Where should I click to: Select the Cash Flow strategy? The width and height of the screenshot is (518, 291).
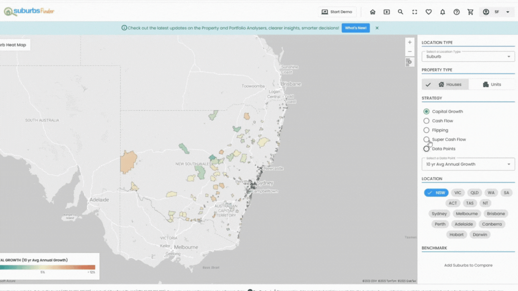(426, 121)
